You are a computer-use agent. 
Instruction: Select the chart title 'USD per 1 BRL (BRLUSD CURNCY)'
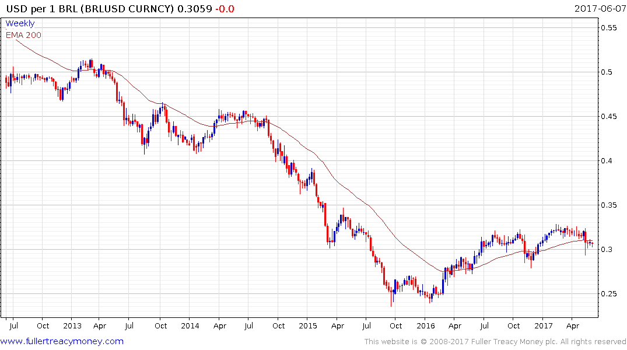point(90,9)
